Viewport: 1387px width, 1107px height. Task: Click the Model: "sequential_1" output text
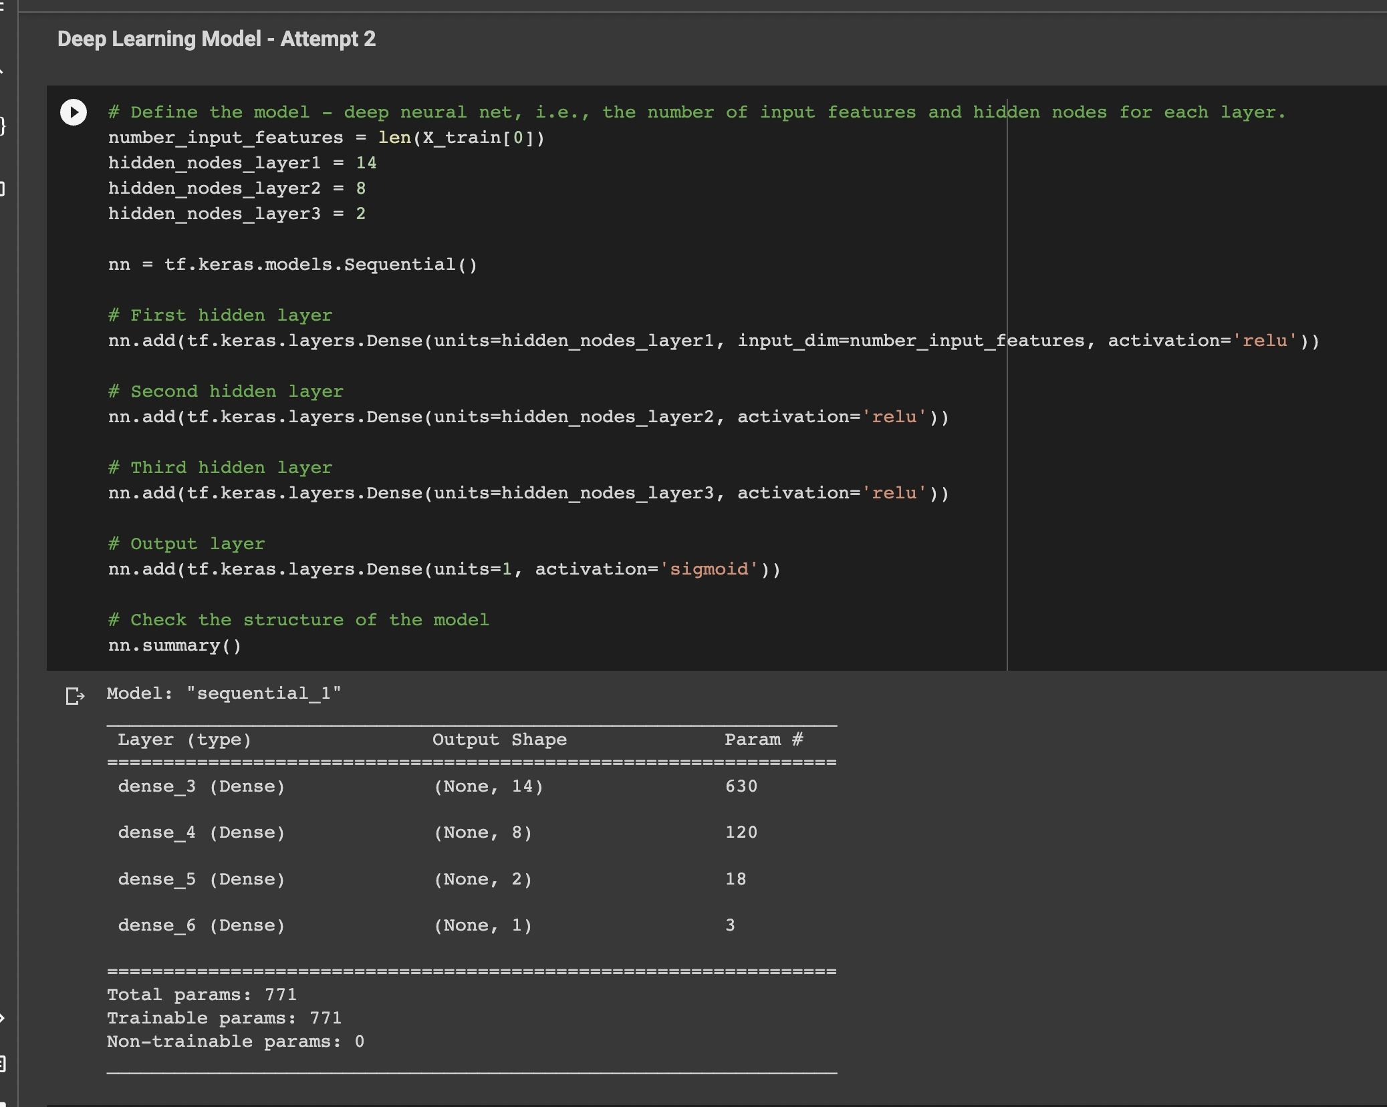pos(224,693)
